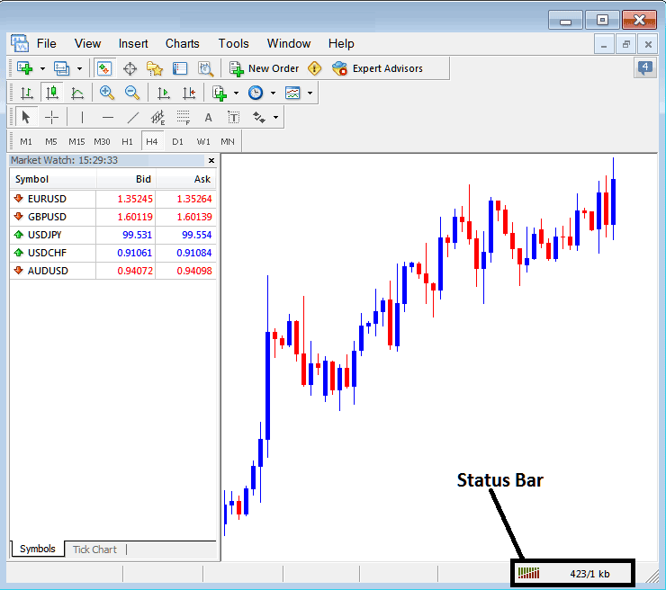
Task: Select the Fibonacci Retracement tool
Action: pyautogui.click(x=183, y=117)
